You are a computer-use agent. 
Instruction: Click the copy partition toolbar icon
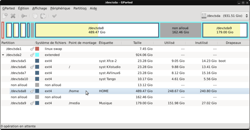[x=35, y=16]
